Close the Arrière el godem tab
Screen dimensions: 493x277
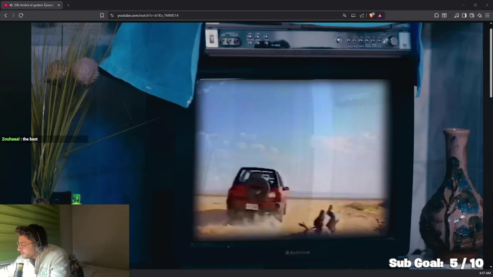(x=59, y=5)
